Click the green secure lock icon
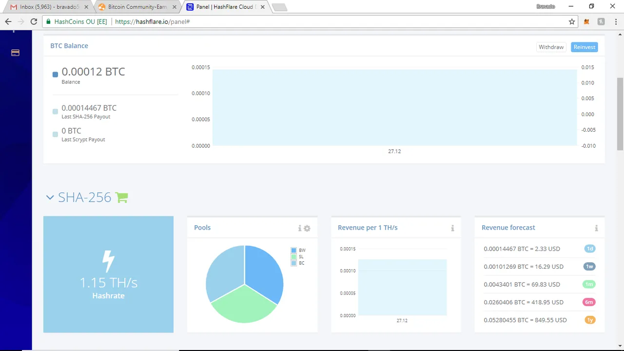This screenshot has width=624, height=351. click(48, 21)
